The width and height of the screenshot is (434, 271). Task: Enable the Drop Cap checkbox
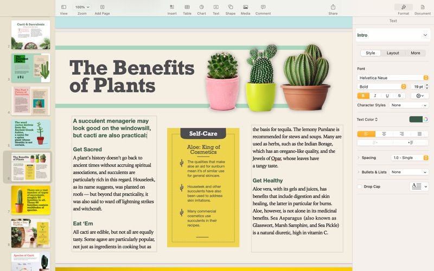tap(360, 186)
